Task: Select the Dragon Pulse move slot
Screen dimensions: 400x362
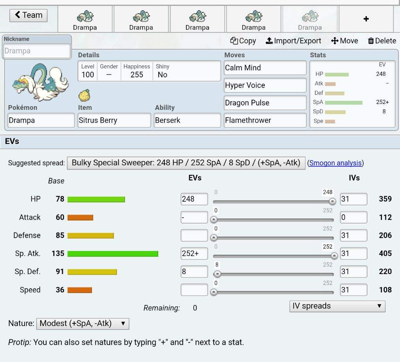Action: coord(265,103)
